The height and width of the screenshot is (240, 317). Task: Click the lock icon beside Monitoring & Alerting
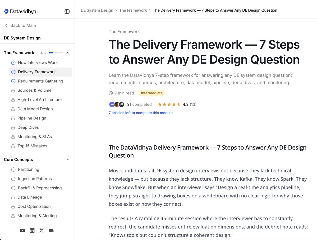coord(13,216)
